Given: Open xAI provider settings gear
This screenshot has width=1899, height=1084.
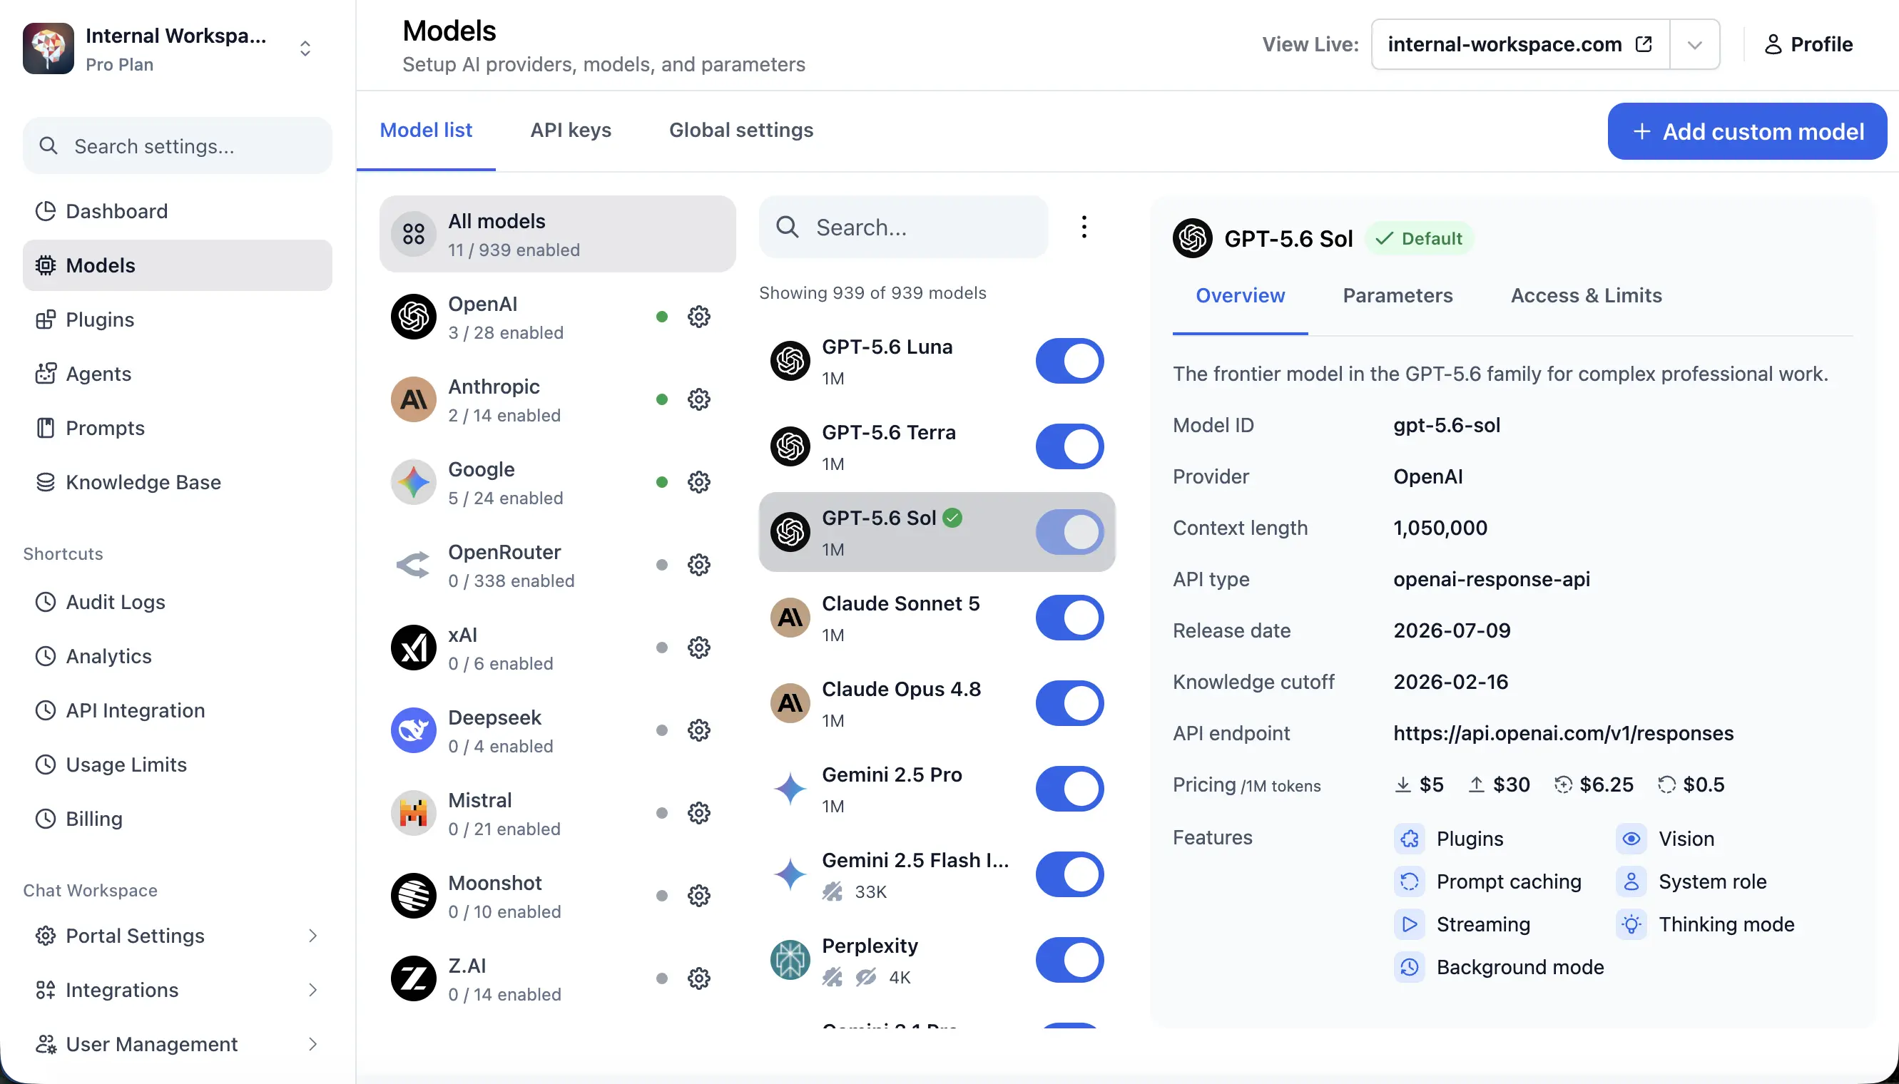Looking at the screenshot, I should pos(698,648).
